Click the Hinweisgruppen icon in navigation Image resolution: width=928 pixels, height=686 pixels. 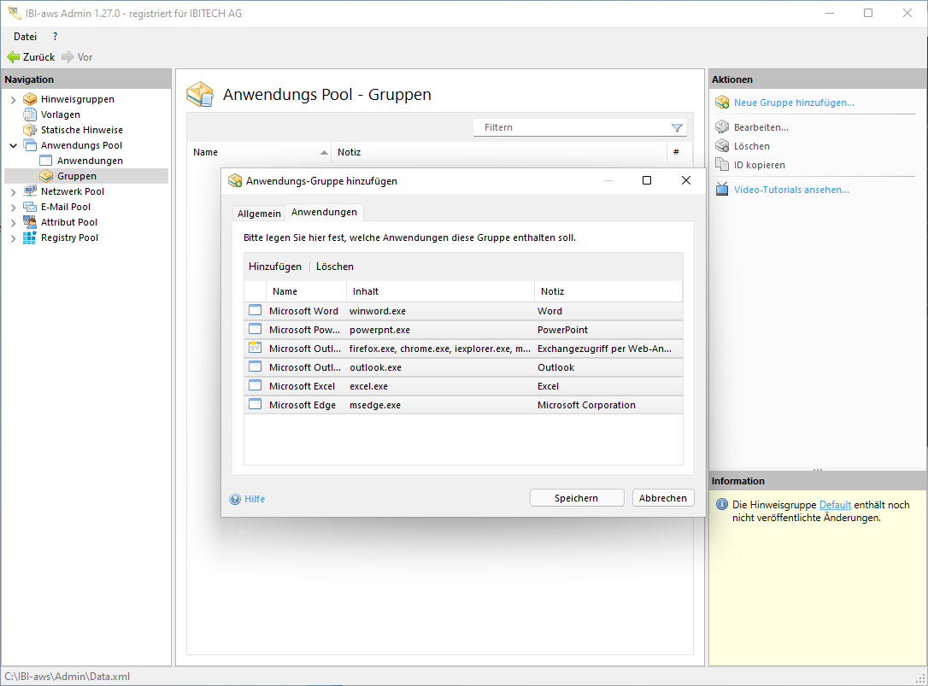pos(30,99)
